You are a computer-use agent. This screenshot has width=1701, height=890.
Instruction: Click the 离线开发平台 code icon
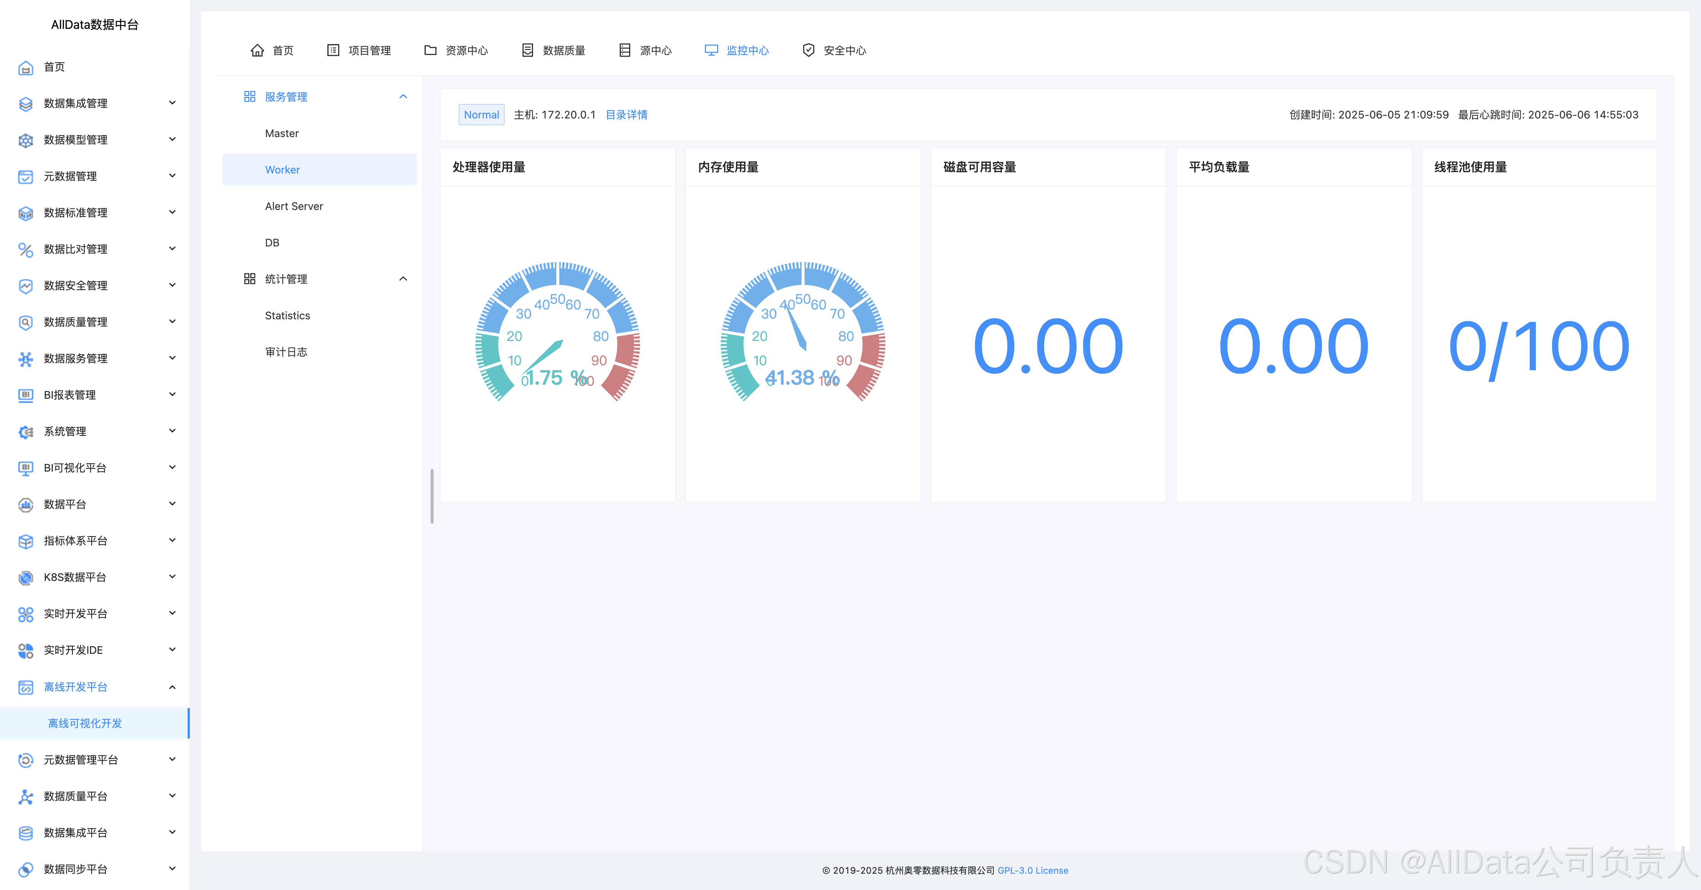pyautogui.click(x=25, y=687)
